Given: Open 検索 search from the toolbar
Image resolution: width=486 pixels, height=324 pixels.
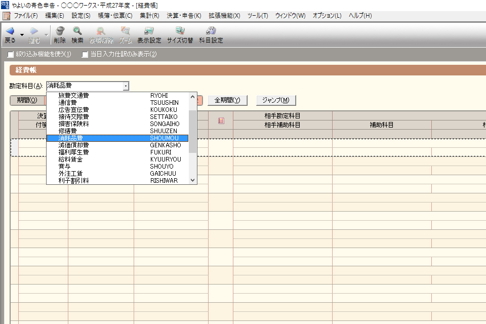Looking at the screenshot, I should click(x=77, y=31).
